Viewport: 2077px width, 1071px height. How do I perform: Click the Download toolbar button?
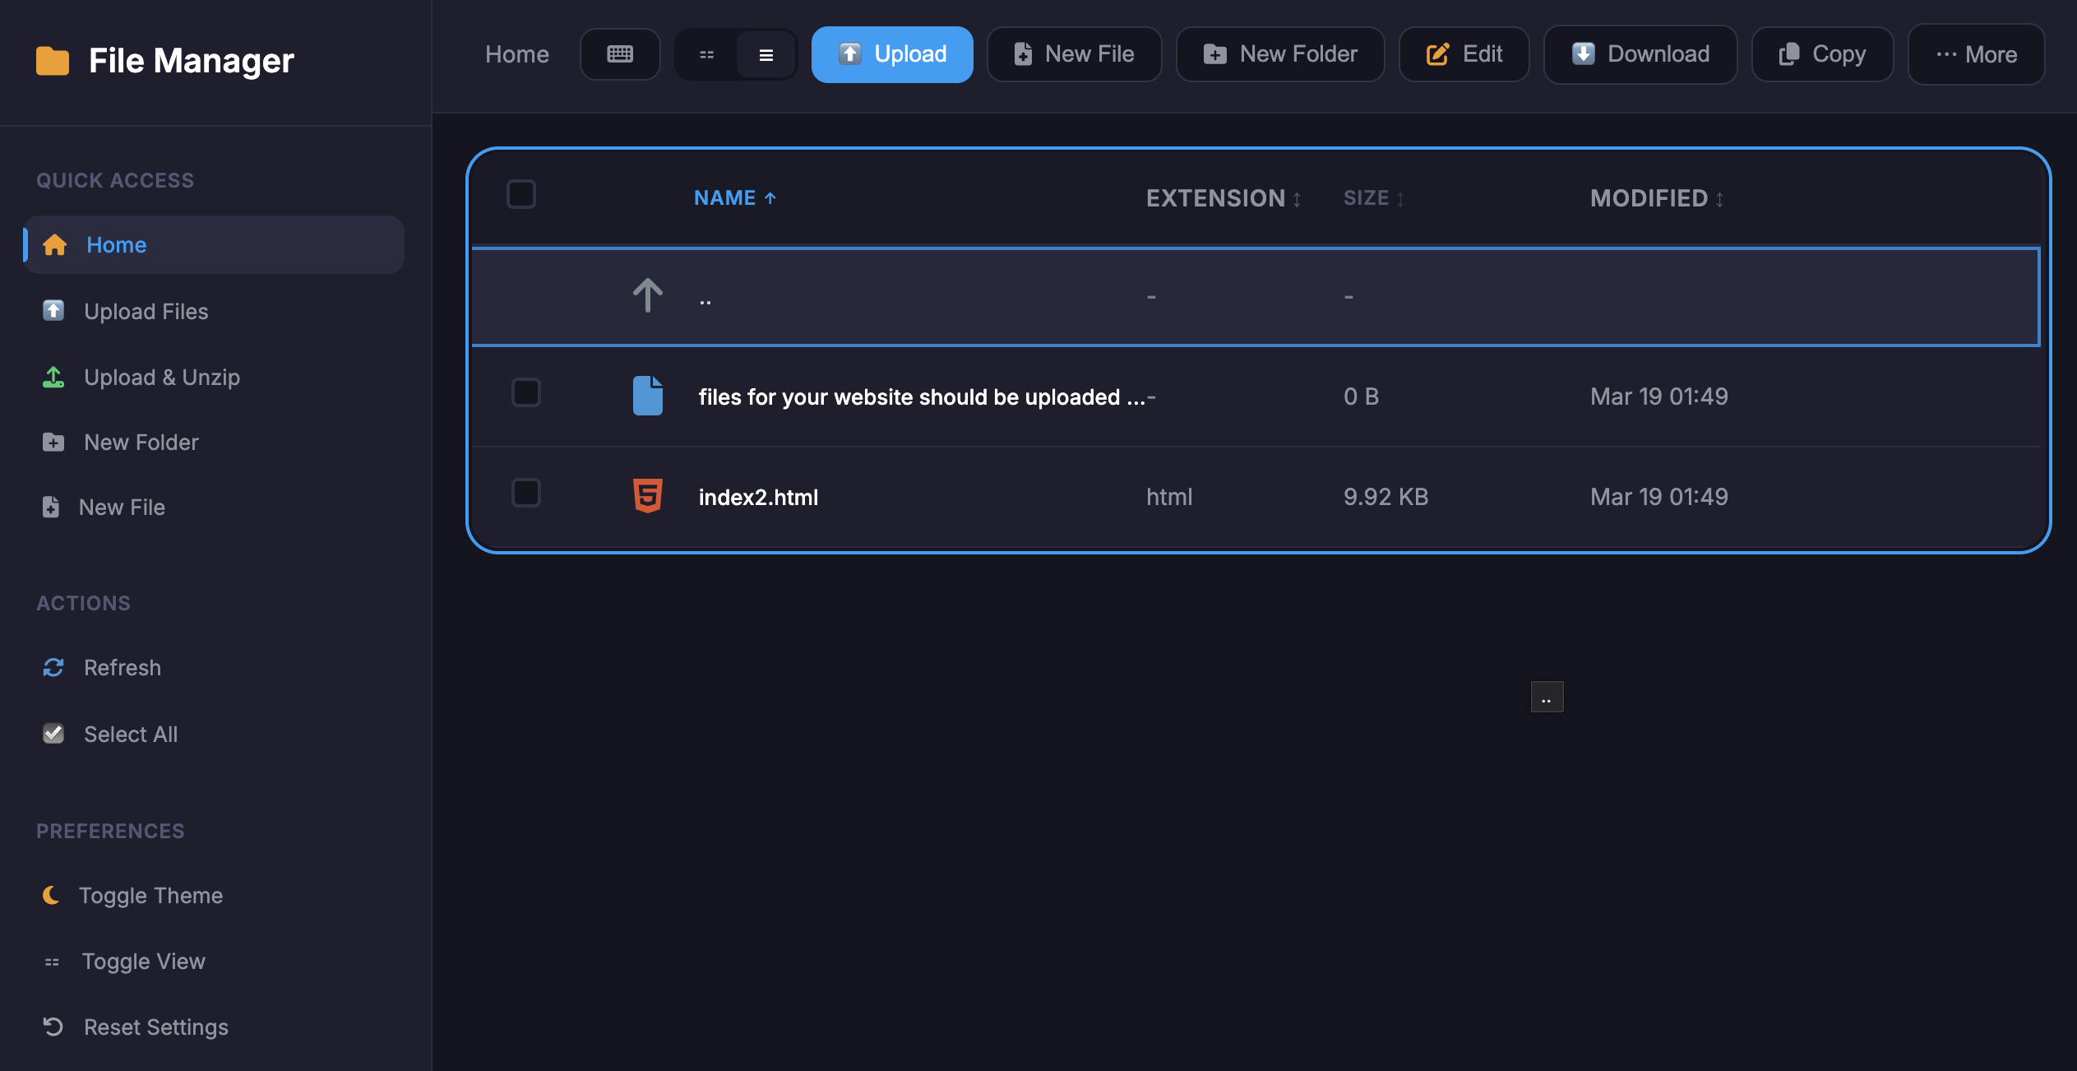(x=1640, y=54)
